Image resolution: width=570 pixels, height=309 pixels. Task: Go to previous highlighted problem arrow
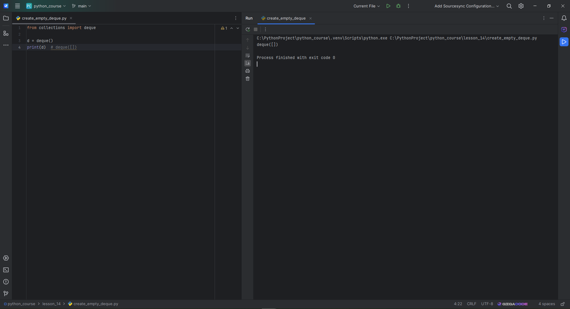pos(231,28)
